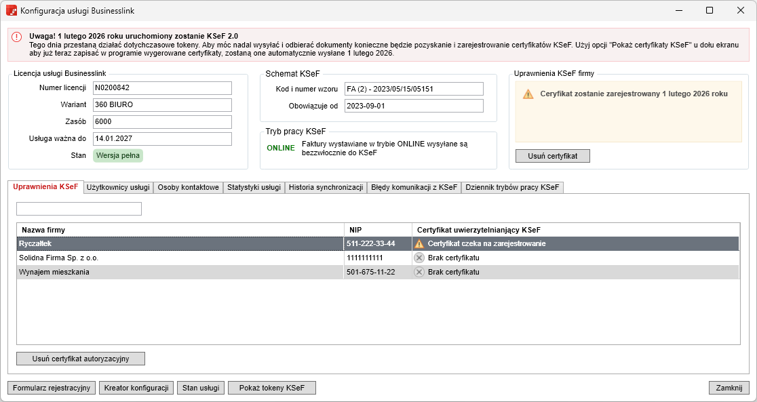Close dialog with Zamknij button
757x402 pixels.
pos(729,388)
